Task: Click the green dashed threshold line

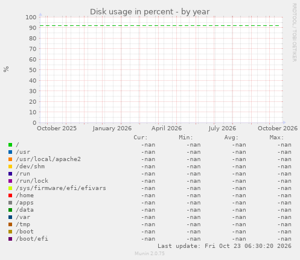Action: [x=159, y=26]
